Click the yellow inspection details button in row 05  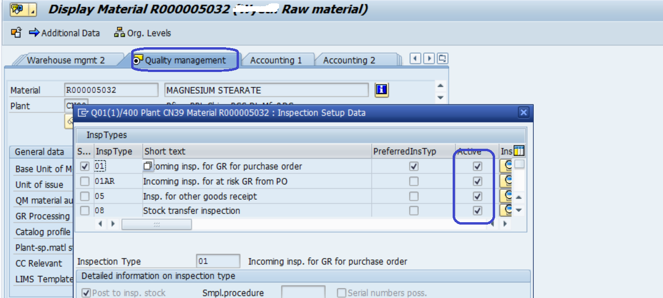[506, 196]
